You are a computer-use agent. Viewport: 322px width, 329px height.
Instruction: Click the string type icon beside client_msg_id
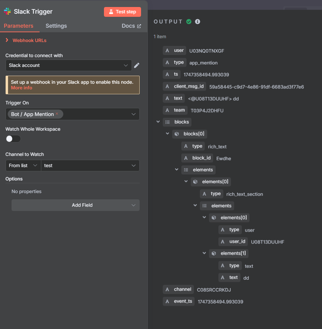(x=167, y=87)
